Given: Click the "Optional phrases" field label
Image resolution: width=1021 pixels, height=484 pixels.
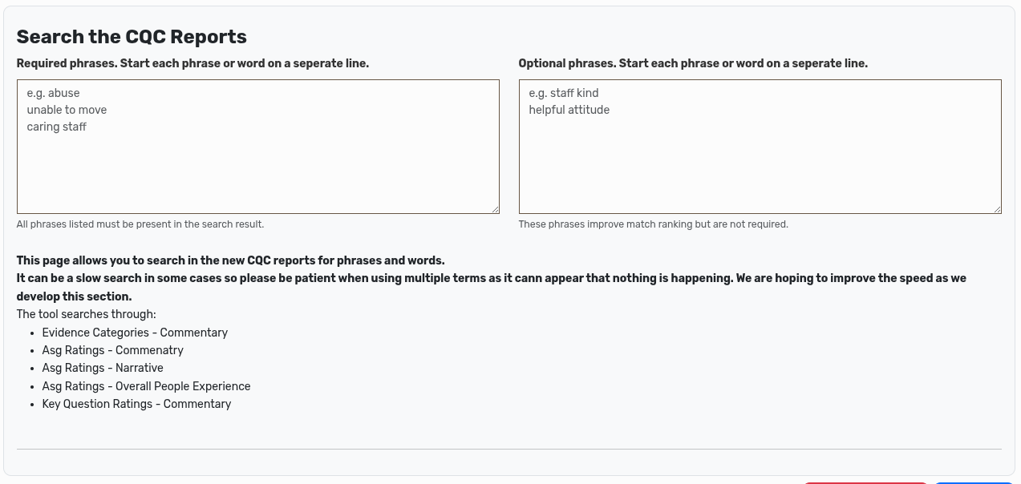Looking at the screenshot, I should pos(693,63).
